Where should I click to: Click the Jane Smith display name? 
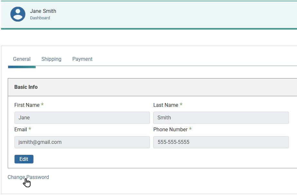point(43,11)
